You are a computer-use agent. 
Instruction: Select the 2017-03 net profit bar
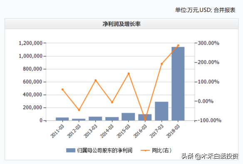[x=161, y=111]
